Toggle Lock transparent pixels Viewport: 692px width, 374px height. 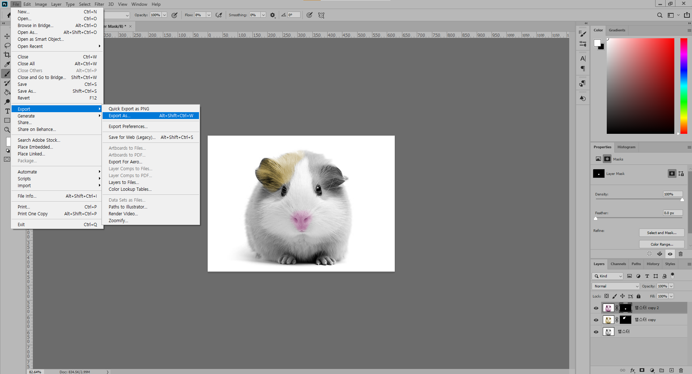[x=606, y=296]
